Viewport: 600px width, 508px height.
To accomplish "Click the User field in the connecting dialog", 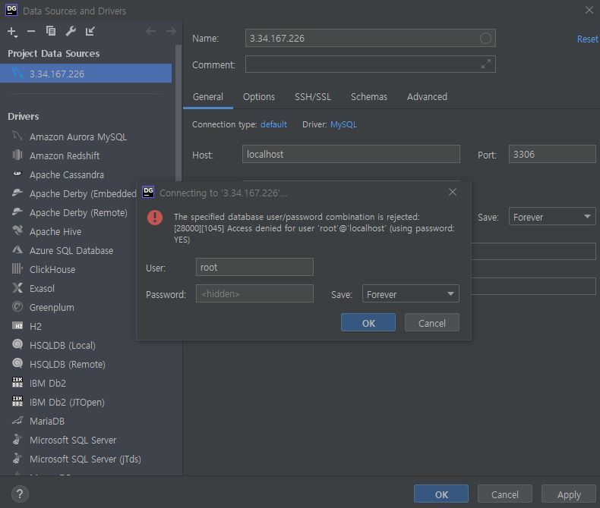I will tap(254, 267).
